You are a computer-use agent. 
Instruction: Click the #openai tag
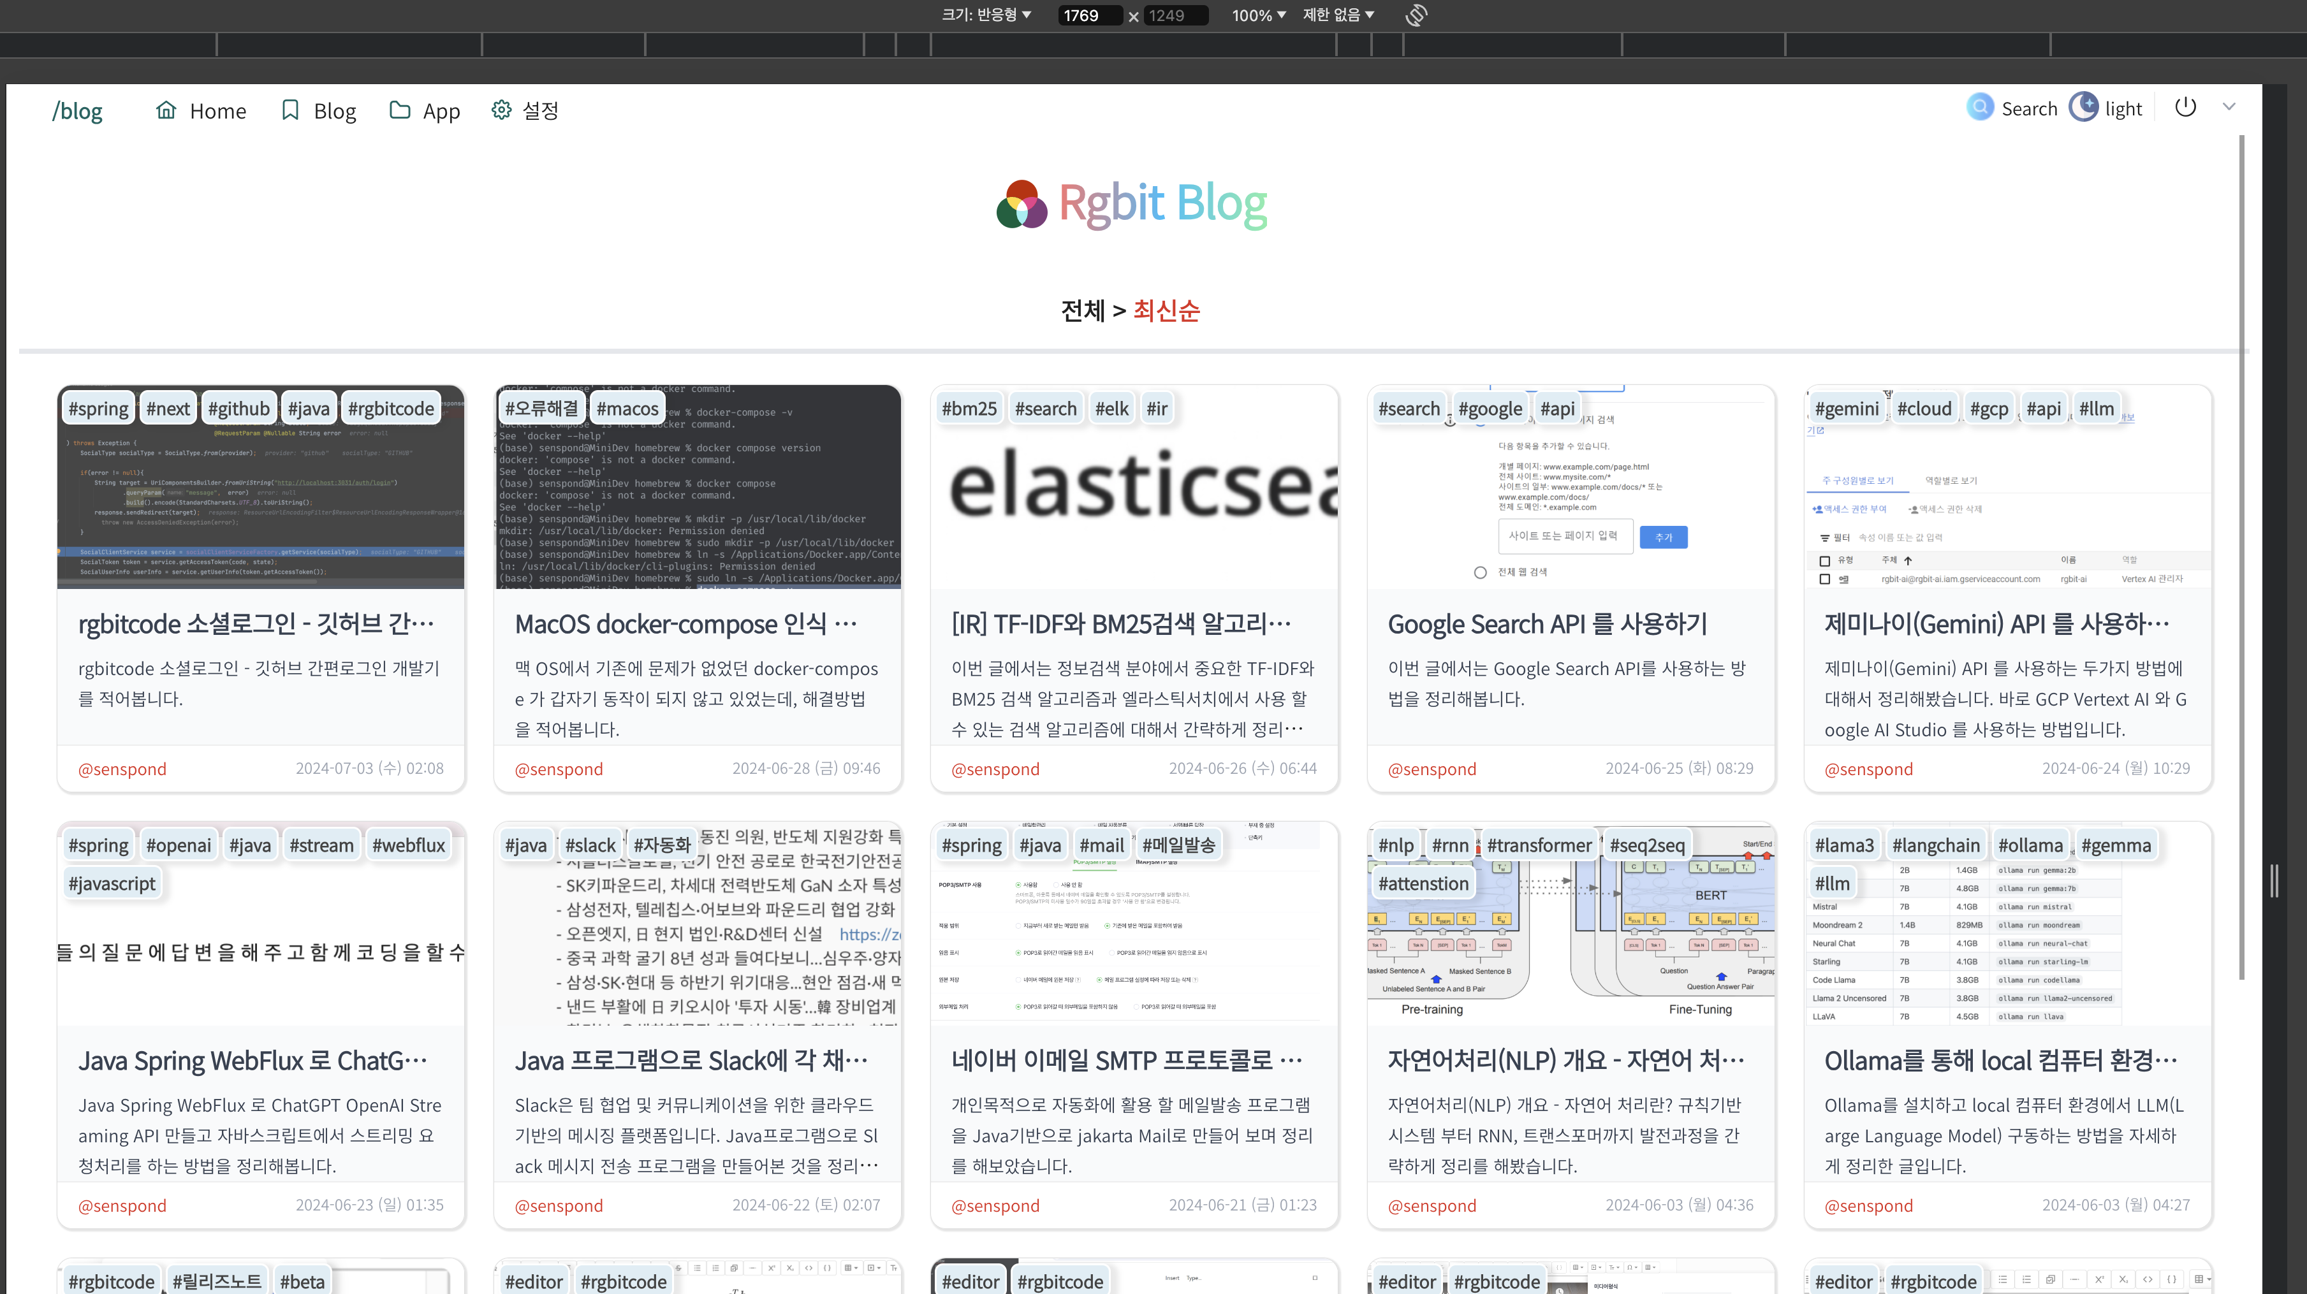pyautogui.click(x=178, y=845)
